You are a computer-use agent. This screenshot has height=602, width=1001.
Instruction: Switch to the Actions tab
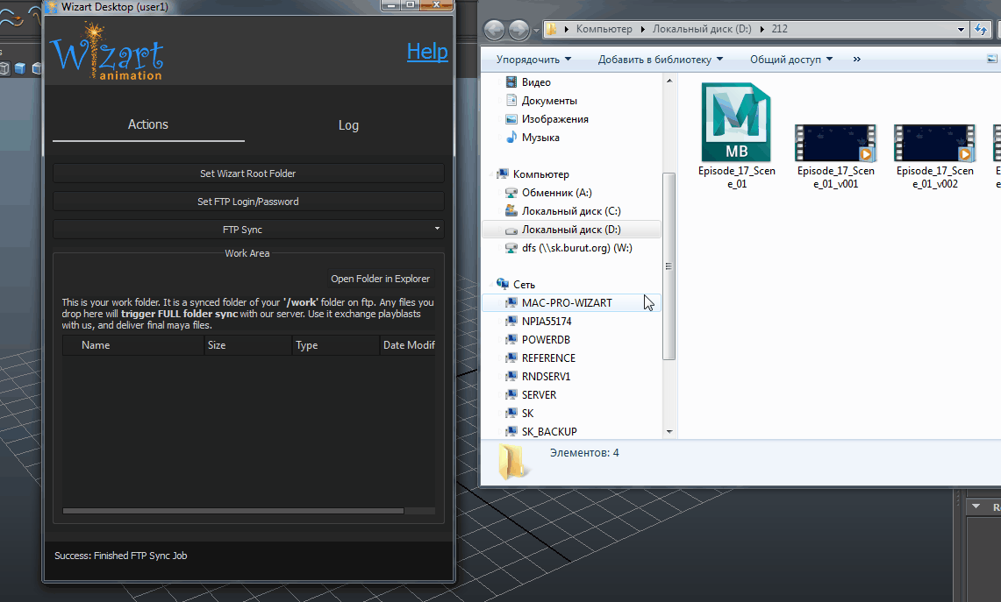[148, 124]
